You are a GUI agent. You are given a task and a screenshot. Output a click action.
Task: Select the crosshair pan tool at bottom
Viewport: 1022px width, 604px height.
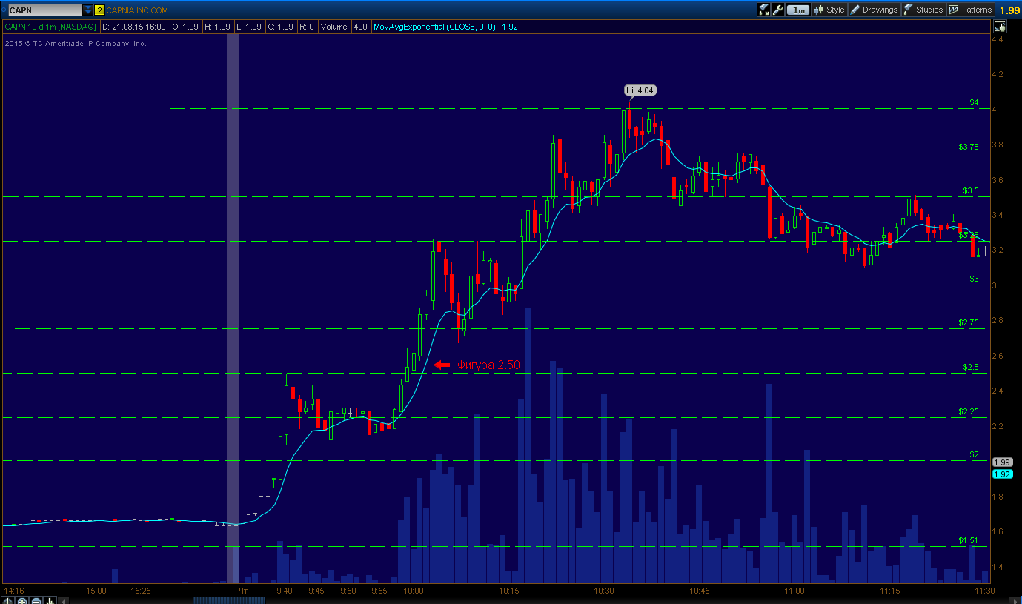pyautogui.click(x=8, y=600)
